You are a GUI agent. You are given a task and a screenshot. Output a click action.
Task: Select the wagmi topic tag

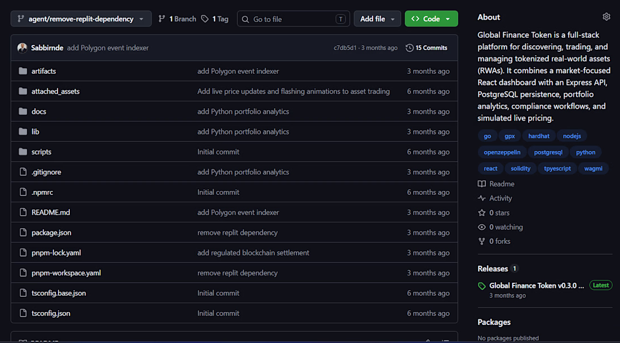click(x=594, y=168)
